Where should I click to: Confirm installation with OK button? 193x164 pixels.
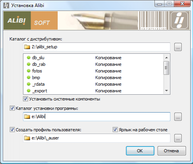(140, 151)
